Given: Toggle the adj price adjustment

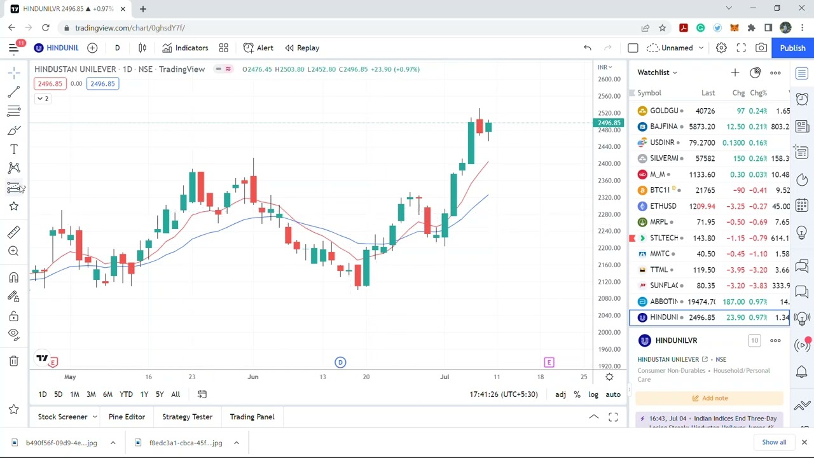Looking at the screenshot, I should pyautogui.click(x=560, y=394).
